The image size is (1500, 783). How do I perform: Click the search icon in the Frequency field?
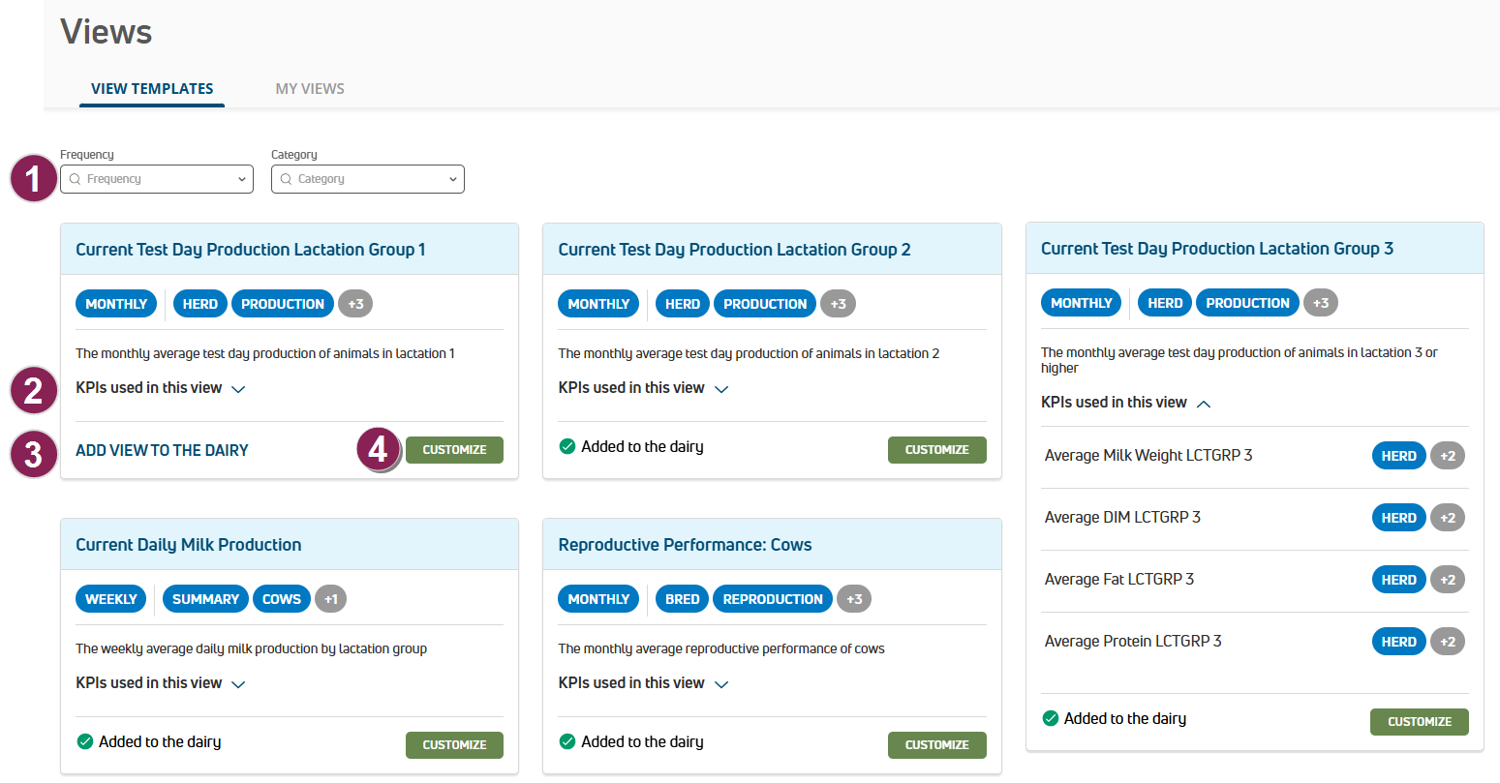[75, 179]
